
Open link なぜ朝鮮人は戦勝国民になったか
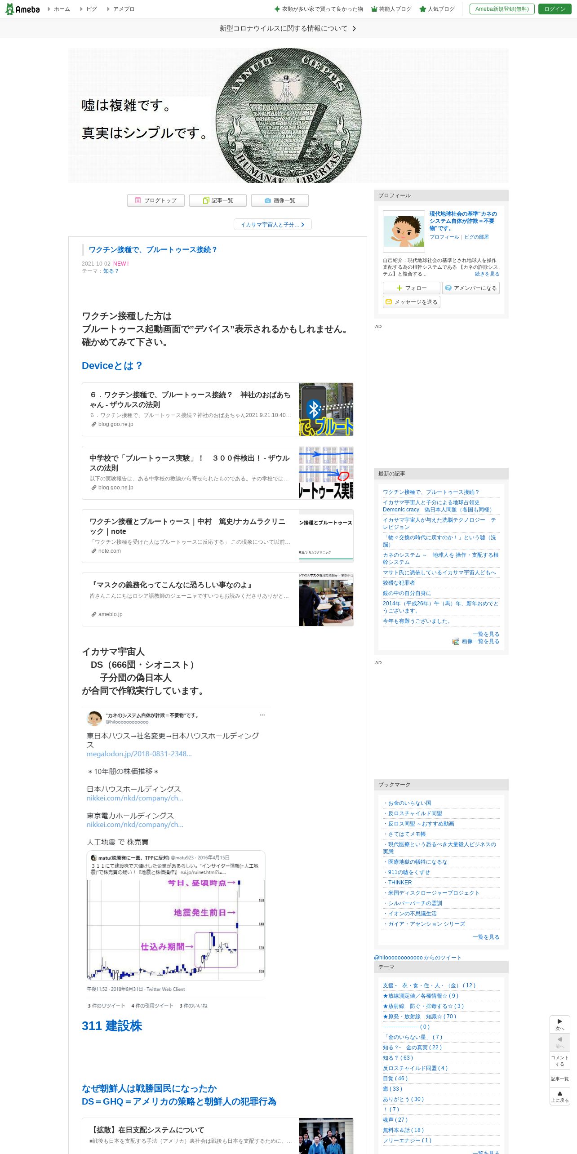(149, 1088)
